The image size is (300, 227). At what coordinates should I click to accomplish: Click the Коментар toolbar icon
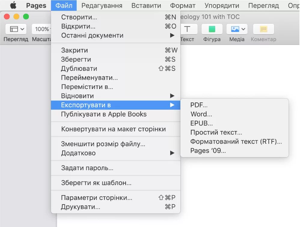pos(263,29)
